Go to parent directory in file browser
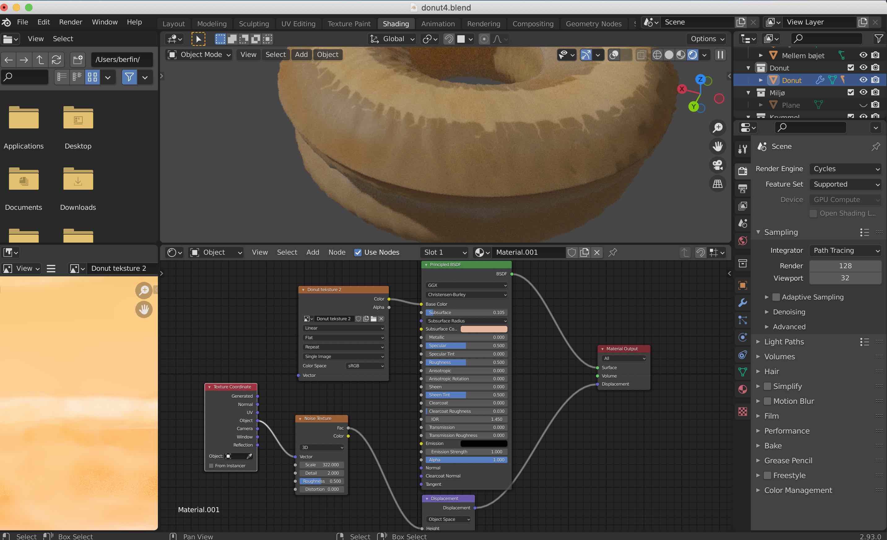Screen dimensions: 887x540 [x=40, y=59]
